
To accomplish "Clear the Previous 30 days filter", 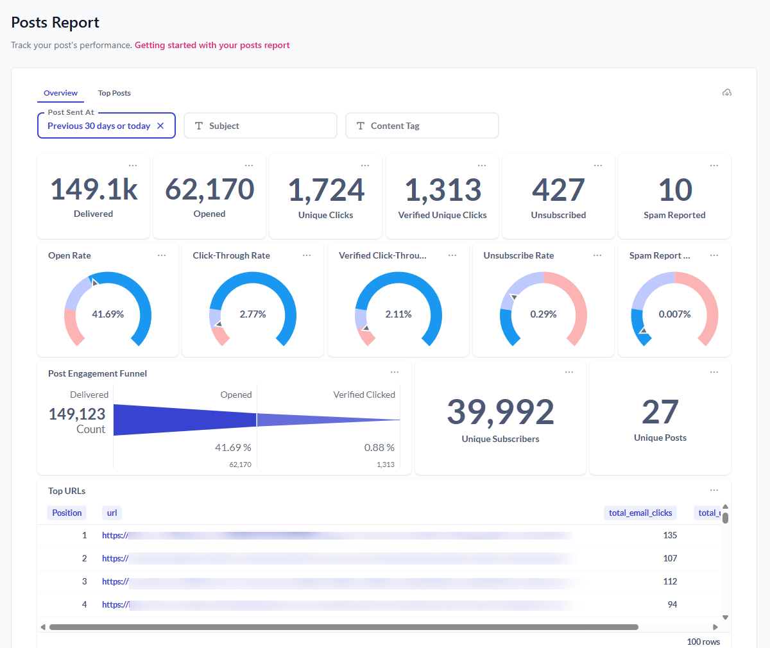I will 160,126.
